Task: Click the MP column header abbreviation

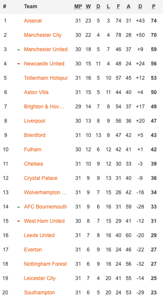Action: coord(78,7)
